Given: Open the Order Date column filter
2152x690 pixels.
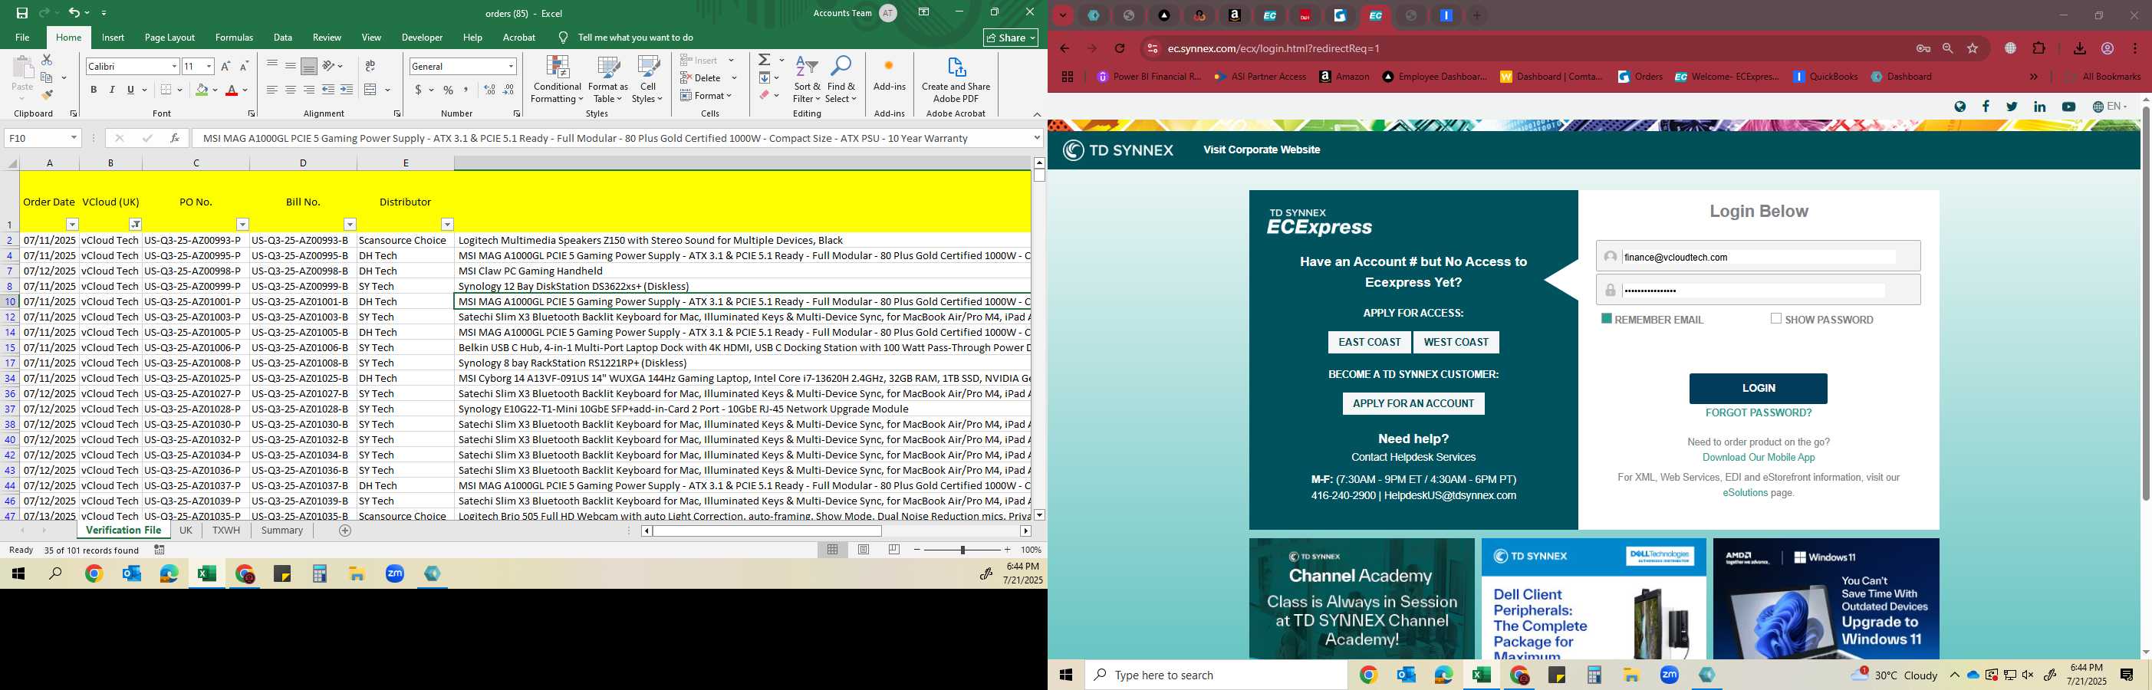Looking at the screenshot, I should [x=73, y=224].
